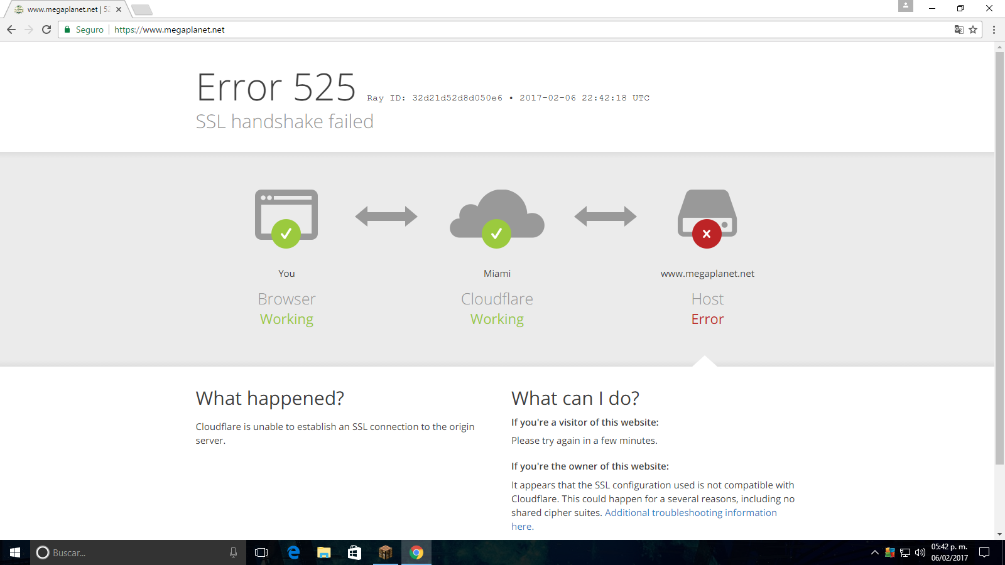
Task: Click 'Please try again in a few minutes.' text
Action: [584, 441]
